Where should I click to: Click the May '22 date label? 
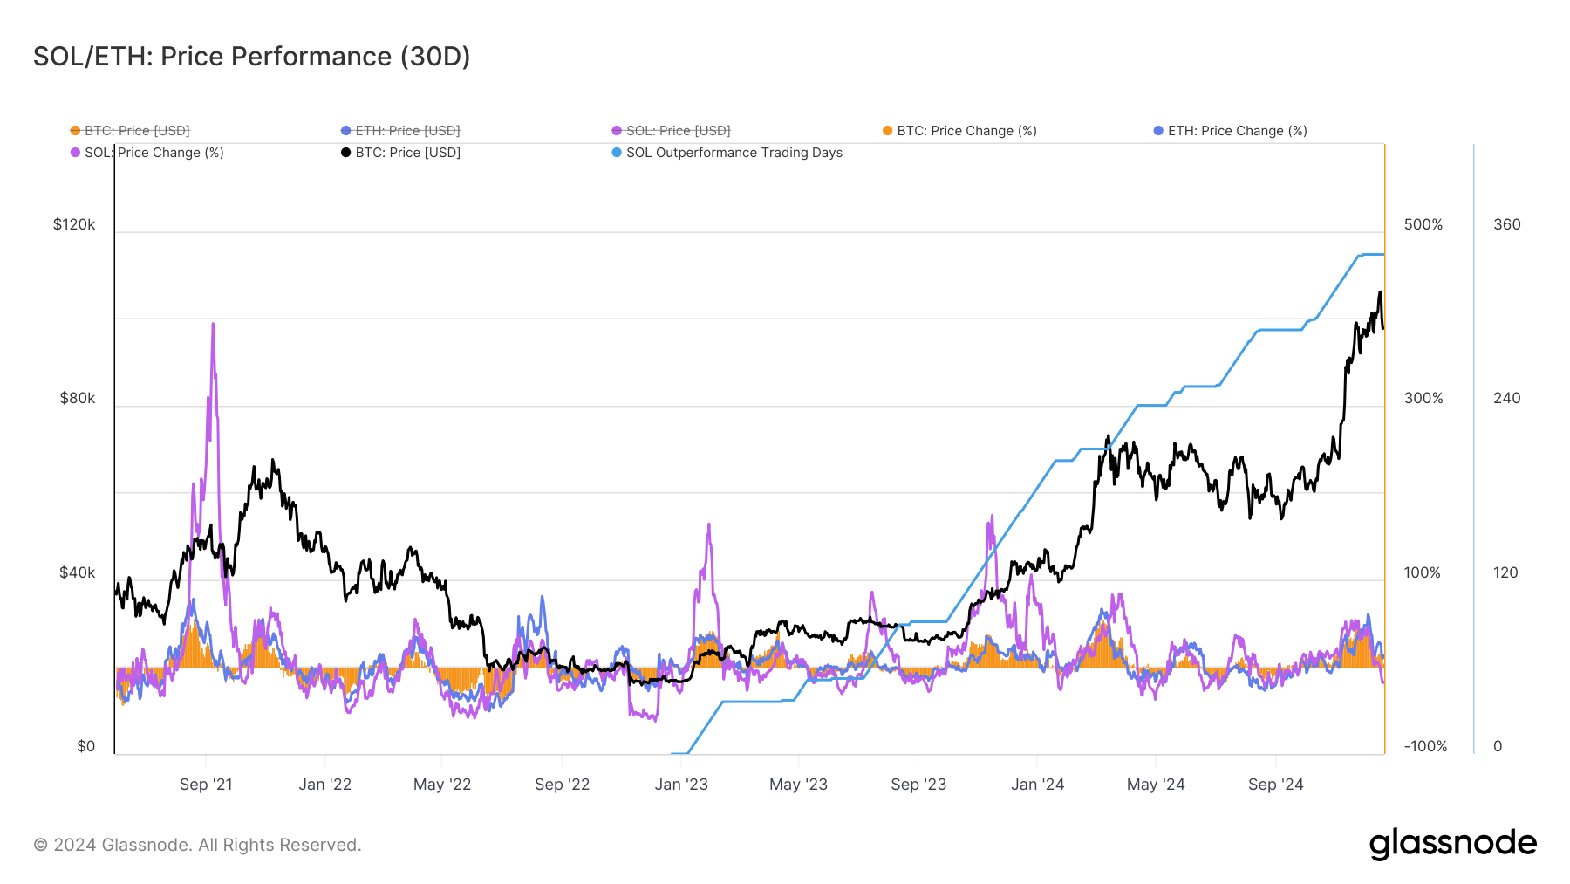(x=442, y=785)
